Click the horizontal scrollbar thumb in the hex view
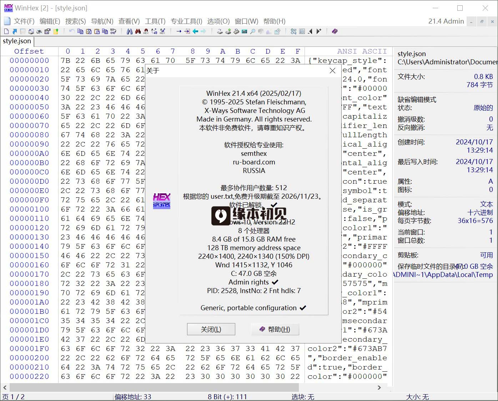This screenshot has width=498, height=401. pos(154,387)
